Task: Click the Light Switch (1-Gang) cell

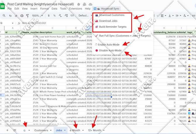Action: pyautogui.click(x=52, y=77)
